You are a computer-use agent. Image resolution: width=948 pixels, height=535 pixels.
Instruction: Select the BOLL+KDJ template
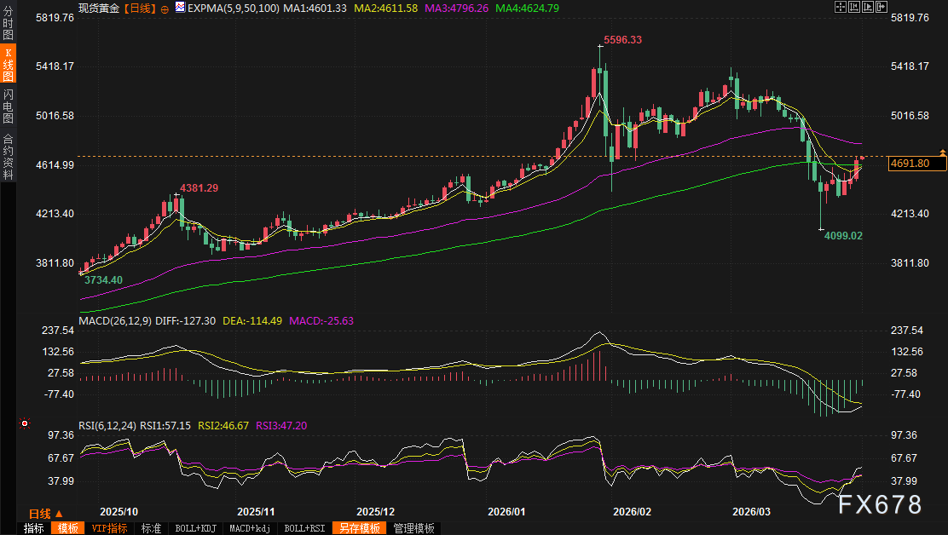point(194,528)
